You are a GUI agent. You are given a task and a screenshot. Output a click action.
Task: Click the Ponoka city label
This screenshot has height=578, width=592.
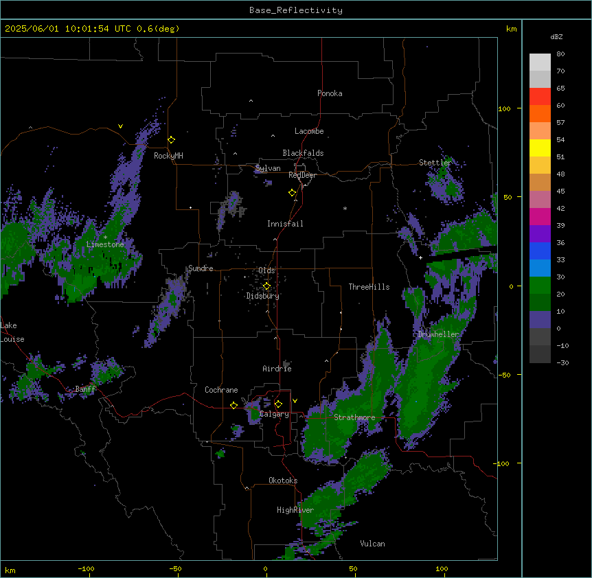pyautogui.click(x=330, y=93)
